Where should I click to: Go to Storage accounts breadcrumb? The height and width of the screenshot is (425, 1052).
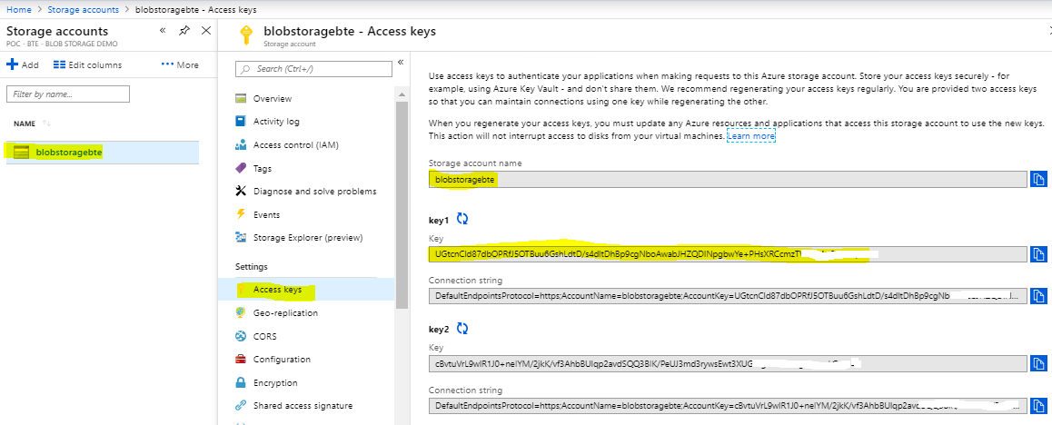coord(84,10)
